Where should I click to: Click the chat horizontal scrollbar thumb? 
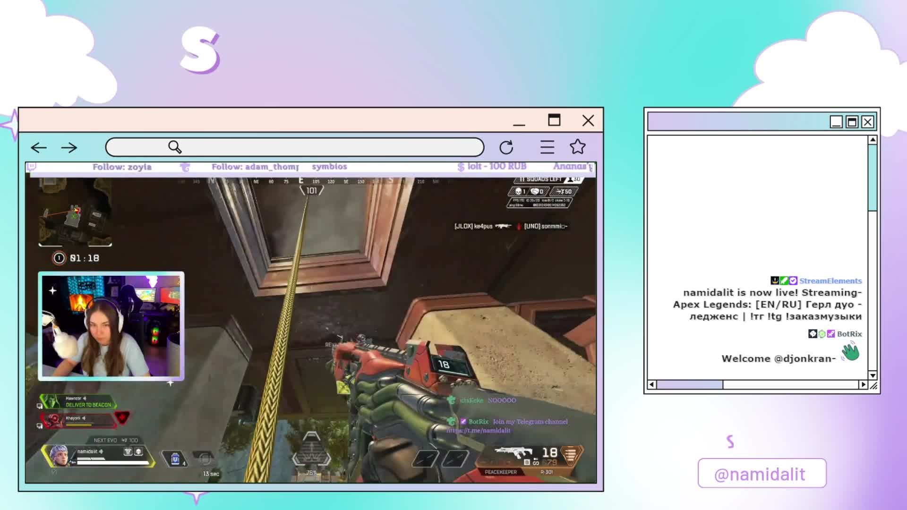[x=689, y=385]
